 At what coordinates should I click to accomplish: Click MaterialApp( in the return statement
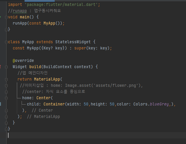[48, 79]
